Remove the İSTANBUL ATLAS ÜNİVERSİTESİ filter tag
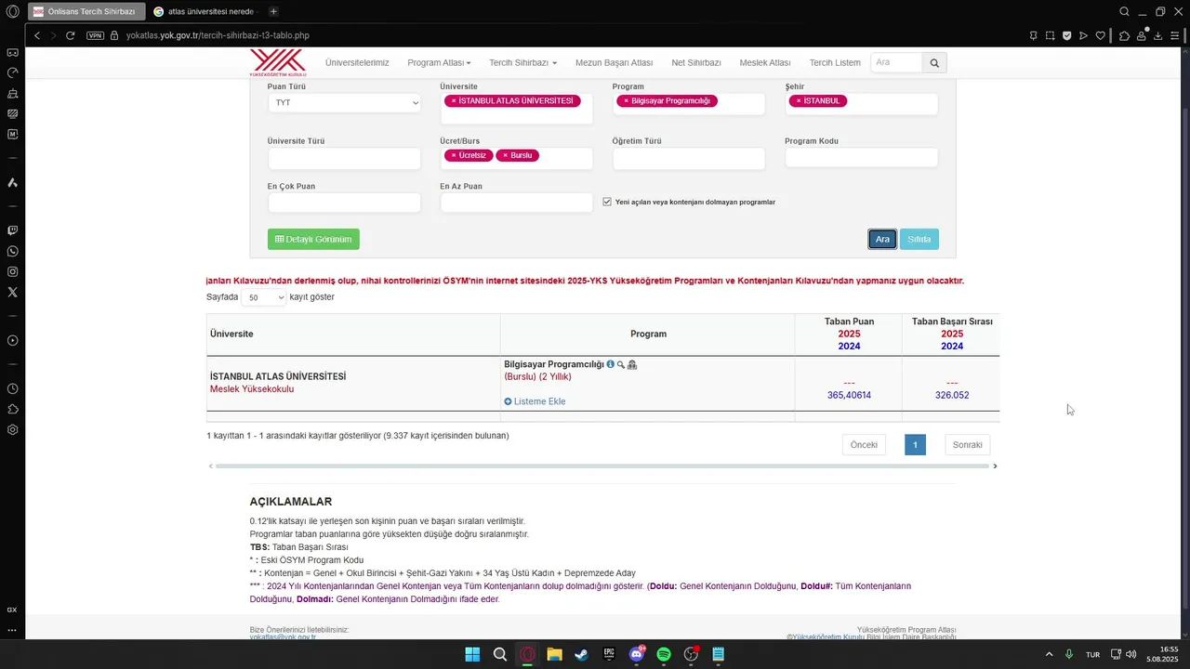Viewport: 1190px width, 669px height. pyautogui.click(x=454, y=100)
